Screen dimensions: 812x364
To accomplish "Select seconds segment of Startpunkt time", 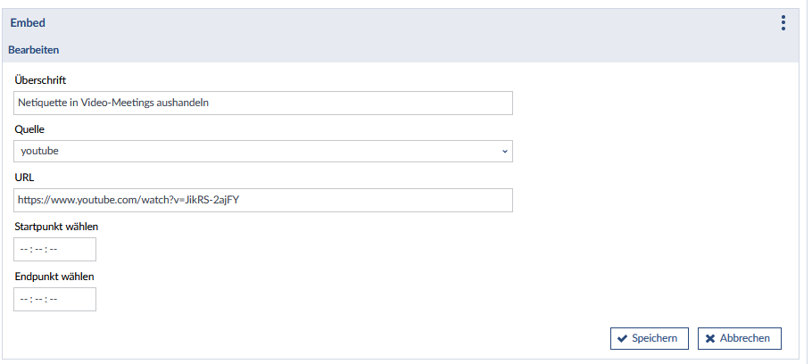I will point(53,250).
